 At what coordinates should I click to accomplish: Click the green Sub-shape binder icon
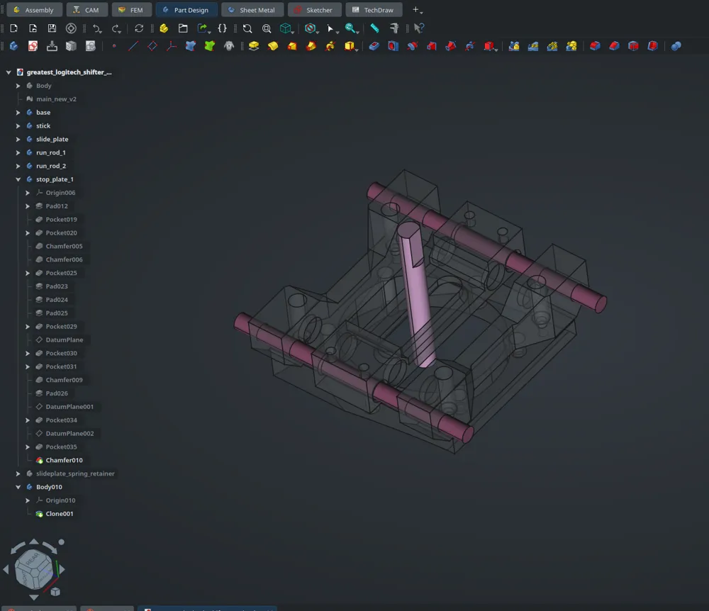[x=210, y=46]
